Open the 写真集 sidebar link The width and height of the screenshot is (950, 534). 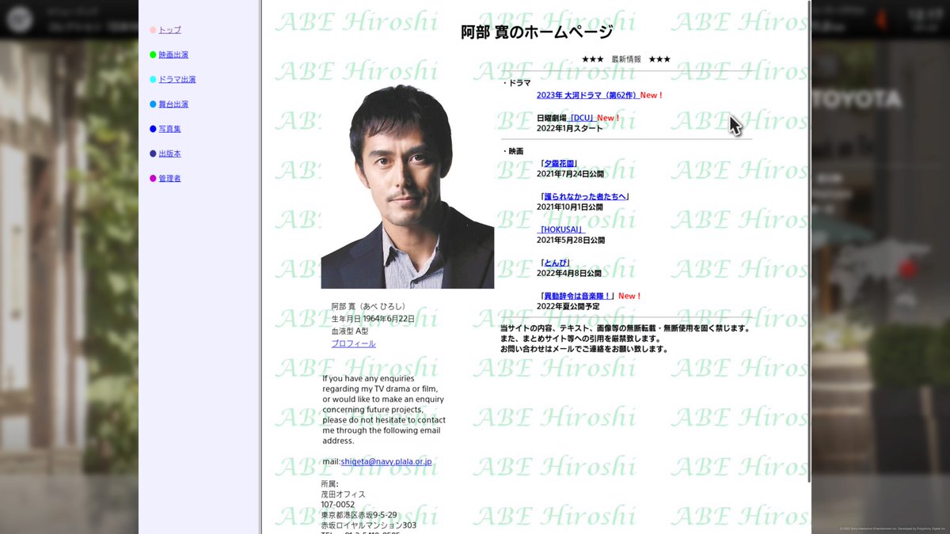click(x=169, y=129)
